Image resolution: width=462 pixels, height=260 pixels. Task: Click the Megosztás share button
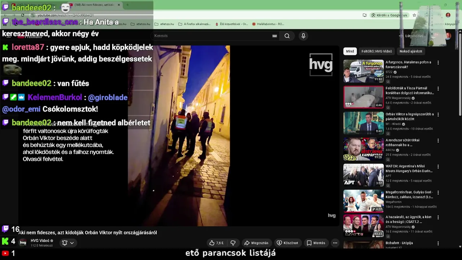(x=256, y=243)
